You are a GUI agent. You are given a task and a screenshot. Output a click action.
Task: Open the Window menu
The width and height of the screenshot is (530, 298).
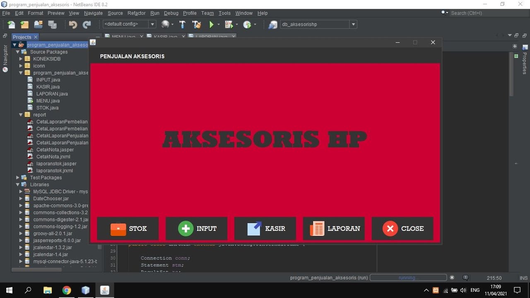244,13
